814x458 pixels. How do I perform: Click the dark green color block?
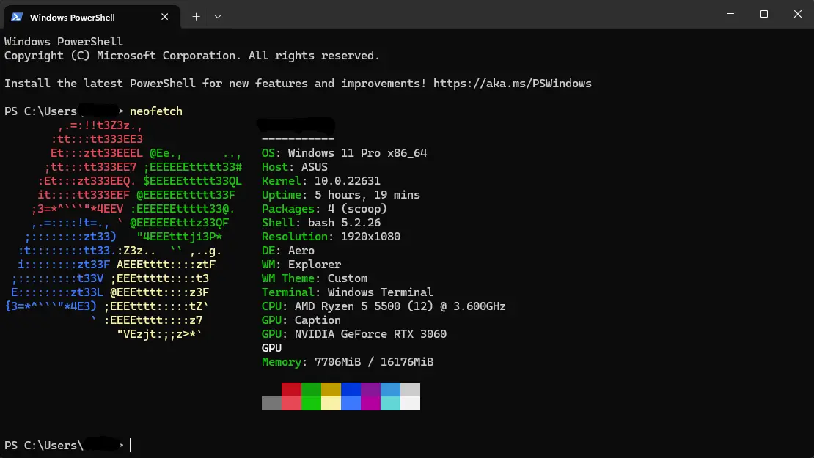(x=311, y=390)
